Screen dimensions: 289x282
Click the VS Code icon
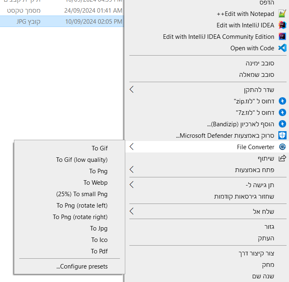point(282,48)
